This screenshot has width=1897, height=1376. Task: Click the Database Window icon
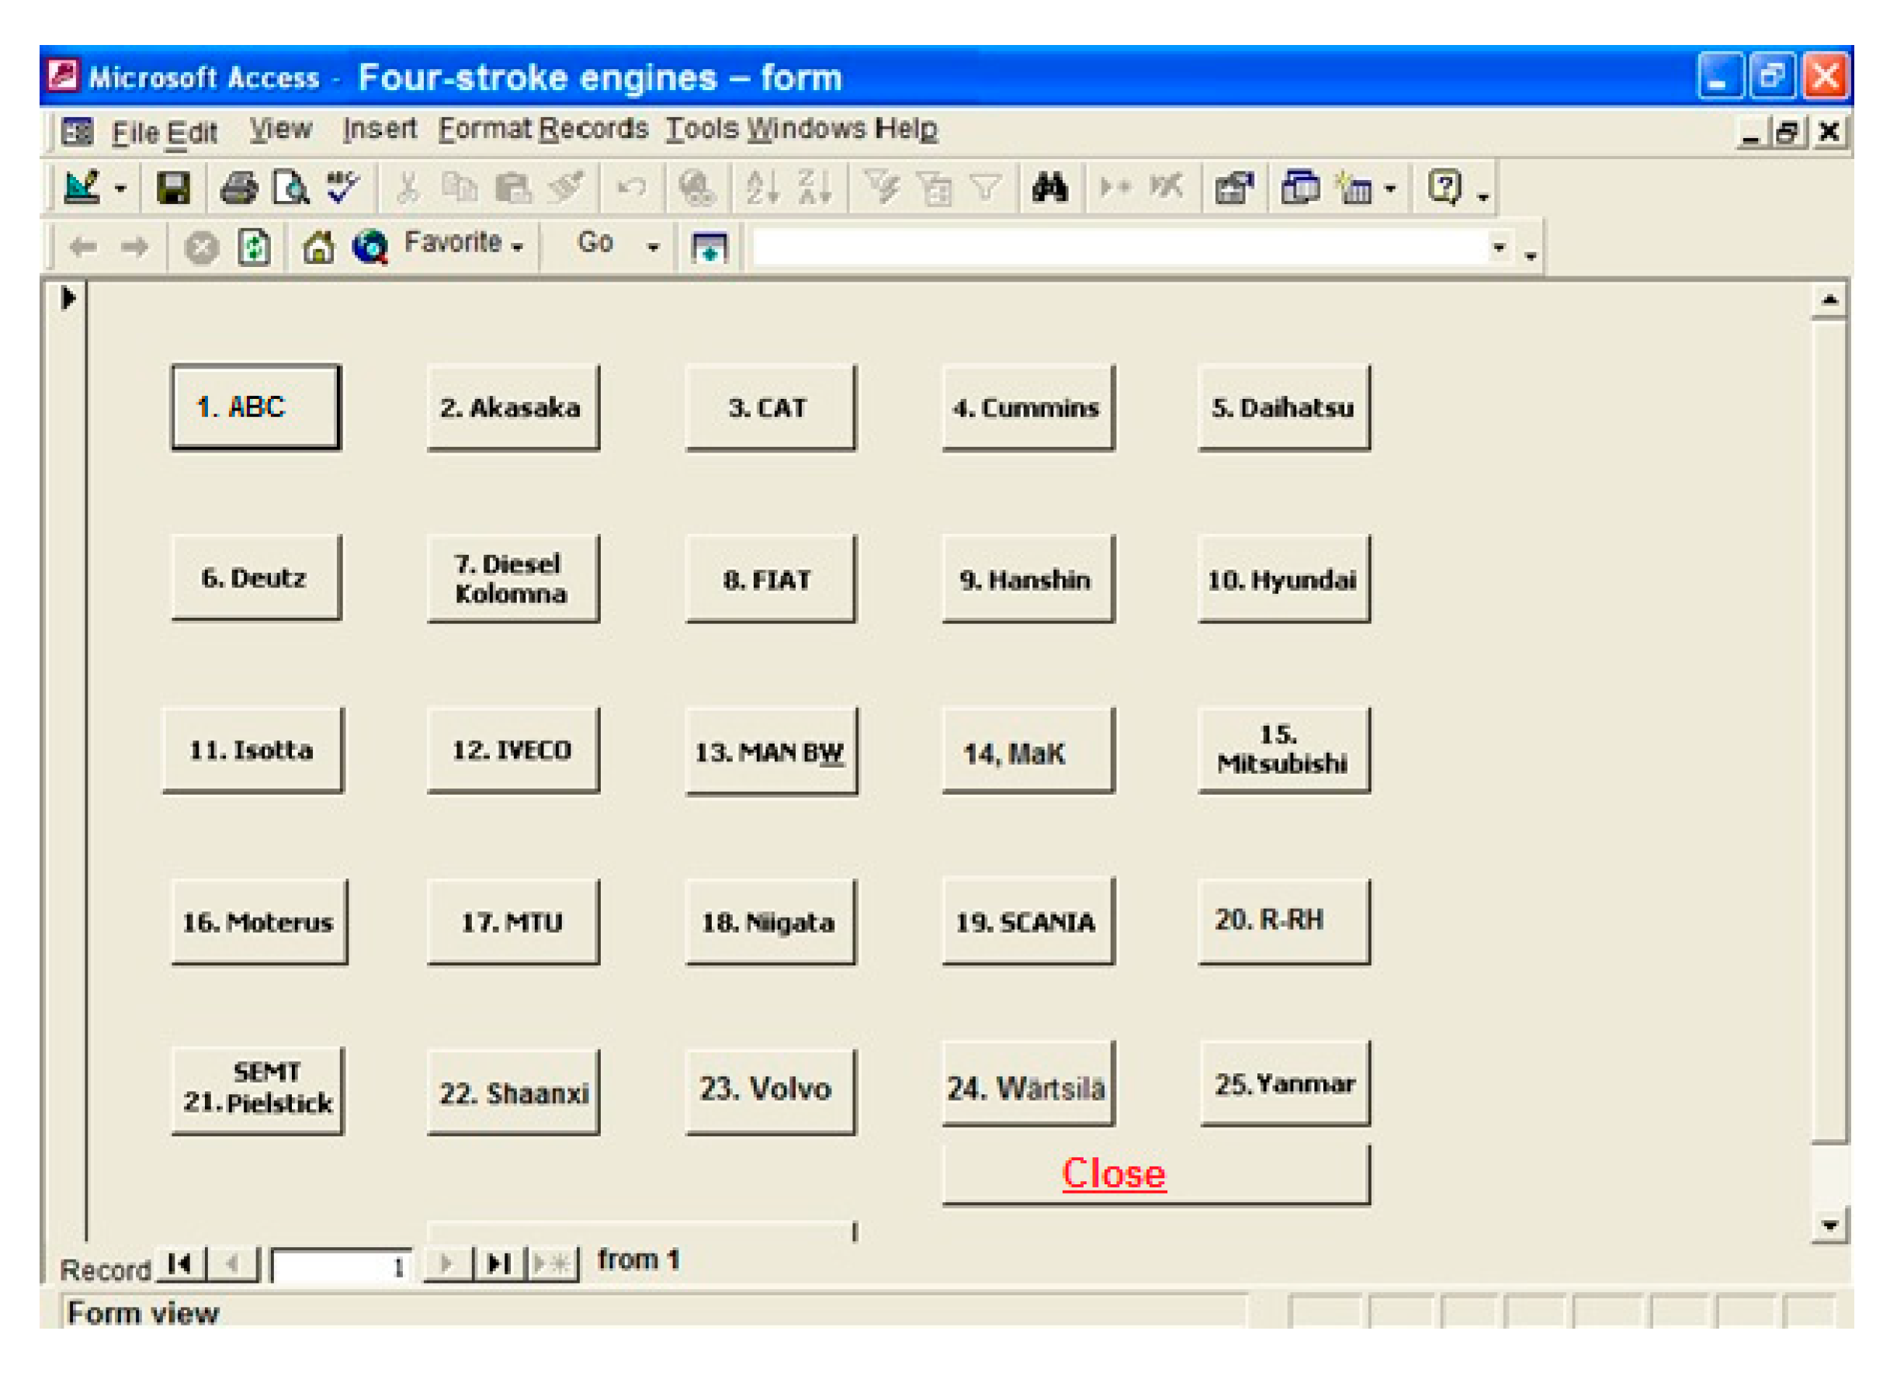pos(1300,187)
